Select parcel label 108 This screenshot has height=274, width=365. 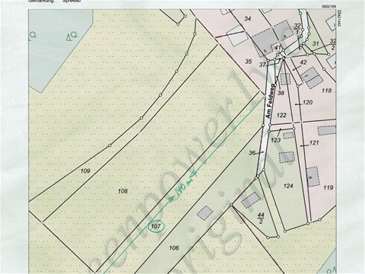pyautogui.click(x=122, y=191)
